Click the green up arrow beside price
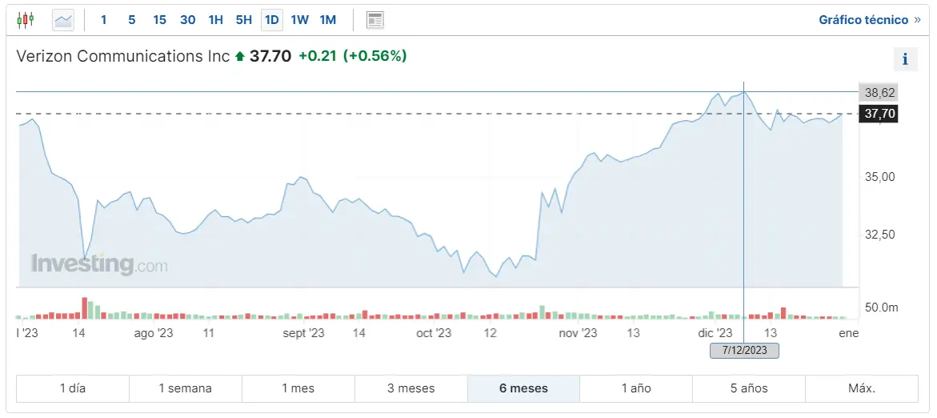Viewport: 937px width, 418px height. coord(238,57)
